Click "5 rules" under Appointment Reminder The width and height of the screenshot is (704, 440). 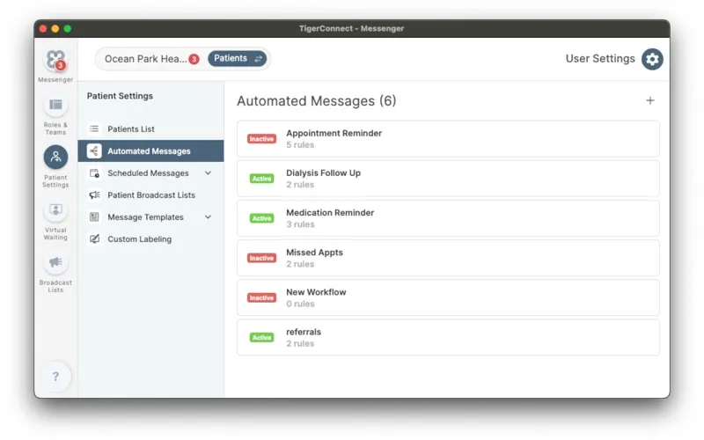(x=300, y=145)
